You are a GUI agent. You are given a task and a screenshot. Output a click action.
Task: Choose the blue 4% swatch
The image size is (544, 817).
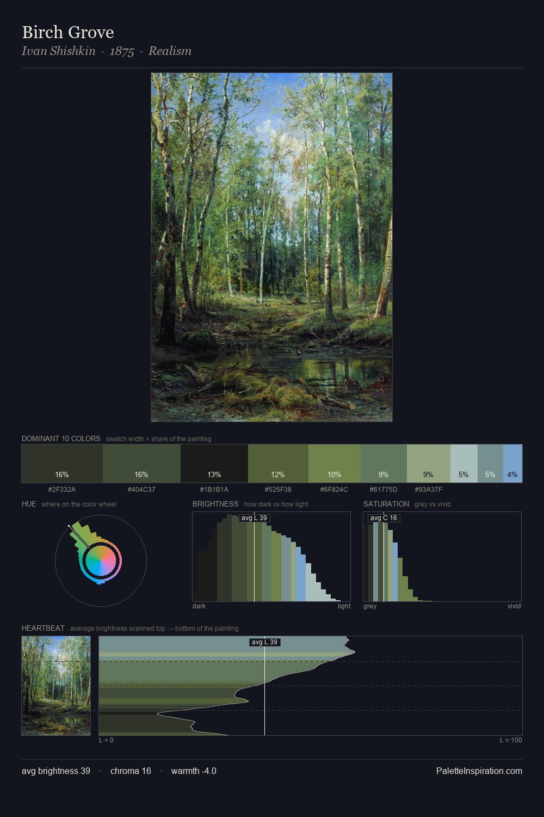click(x=512, y=464)
